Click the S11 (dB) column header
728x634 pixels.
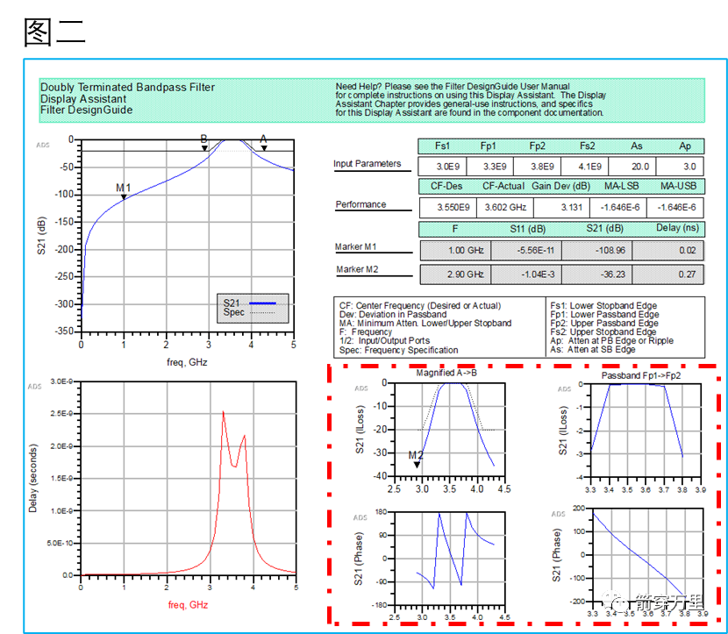pyautogui.click(x=527, y=229)
